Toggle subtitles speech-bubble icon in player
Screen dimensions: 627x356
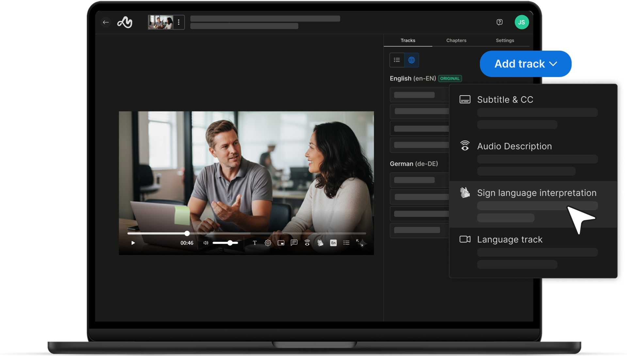294,243
